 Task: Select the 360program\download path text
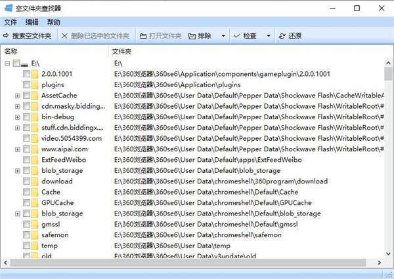(x=221, y=181)
